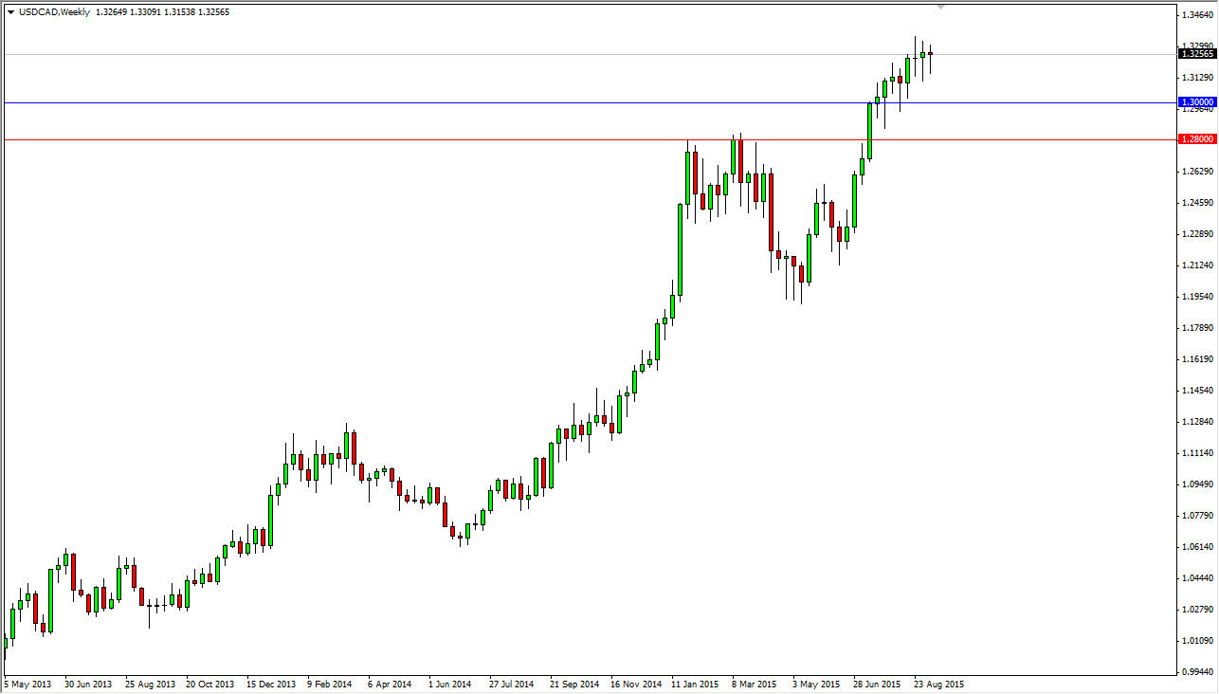Screen dimensions: 1219x694
Task: Click the 11 Jan 2015 date label
Action: [697, 684]
